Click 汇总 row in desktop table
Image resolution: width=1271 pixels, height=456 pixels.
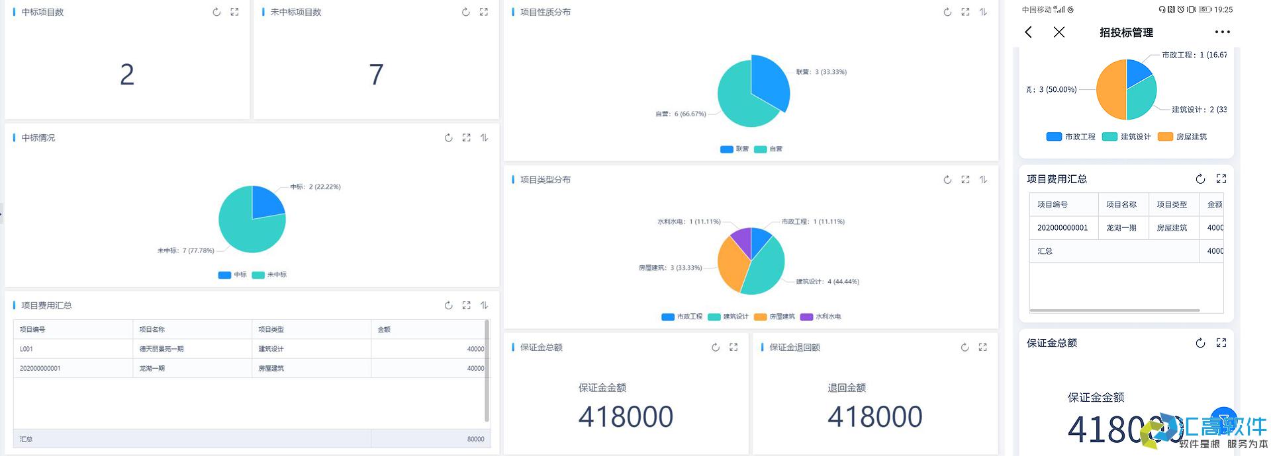coord(252,439)
